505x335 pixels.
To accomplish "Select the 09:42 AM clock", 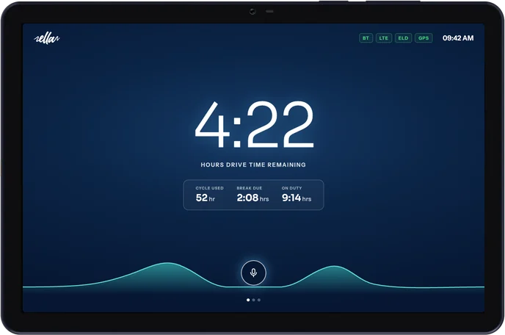I will 458,38.
